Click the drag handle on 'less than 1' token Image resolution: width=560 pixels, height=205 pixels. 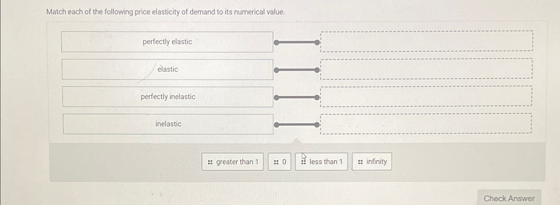303,162
